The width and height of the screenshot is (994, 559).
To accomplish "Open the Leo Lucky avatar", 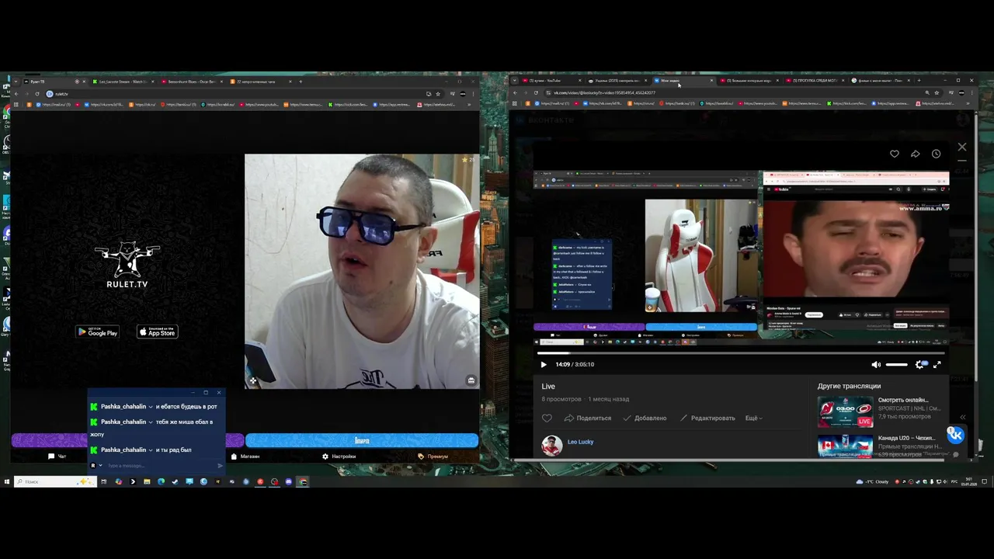I will (552, 446).
